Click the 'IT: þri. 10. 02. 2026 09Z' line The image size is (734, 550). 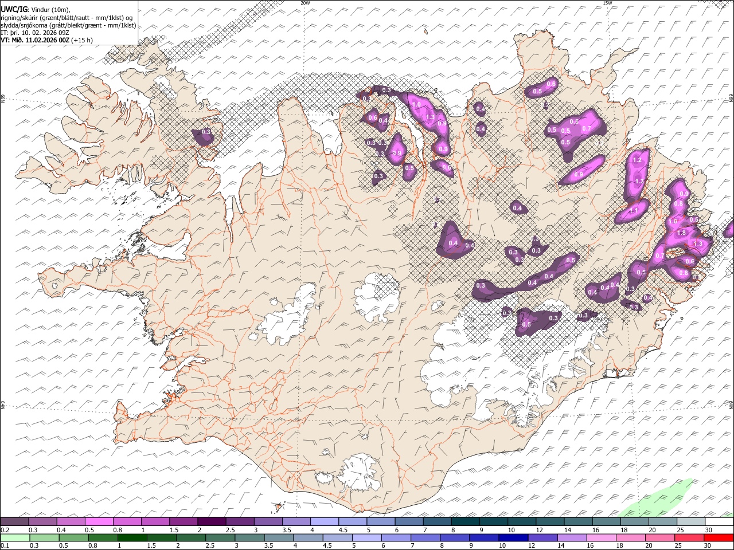click(x=35, y=33)
